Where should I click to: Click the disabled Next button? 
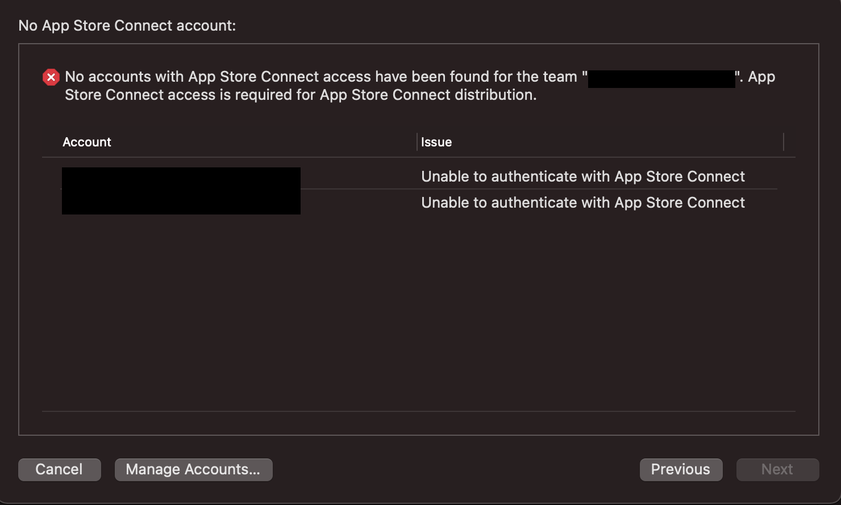(777, 470)
